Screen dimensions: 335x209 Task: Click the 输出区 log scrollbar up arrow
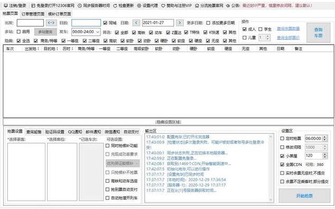coord(271,136)
